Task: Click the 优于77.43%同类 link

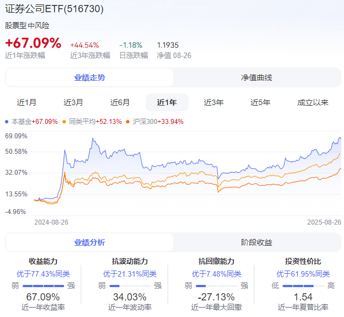Action: [43, 274]
